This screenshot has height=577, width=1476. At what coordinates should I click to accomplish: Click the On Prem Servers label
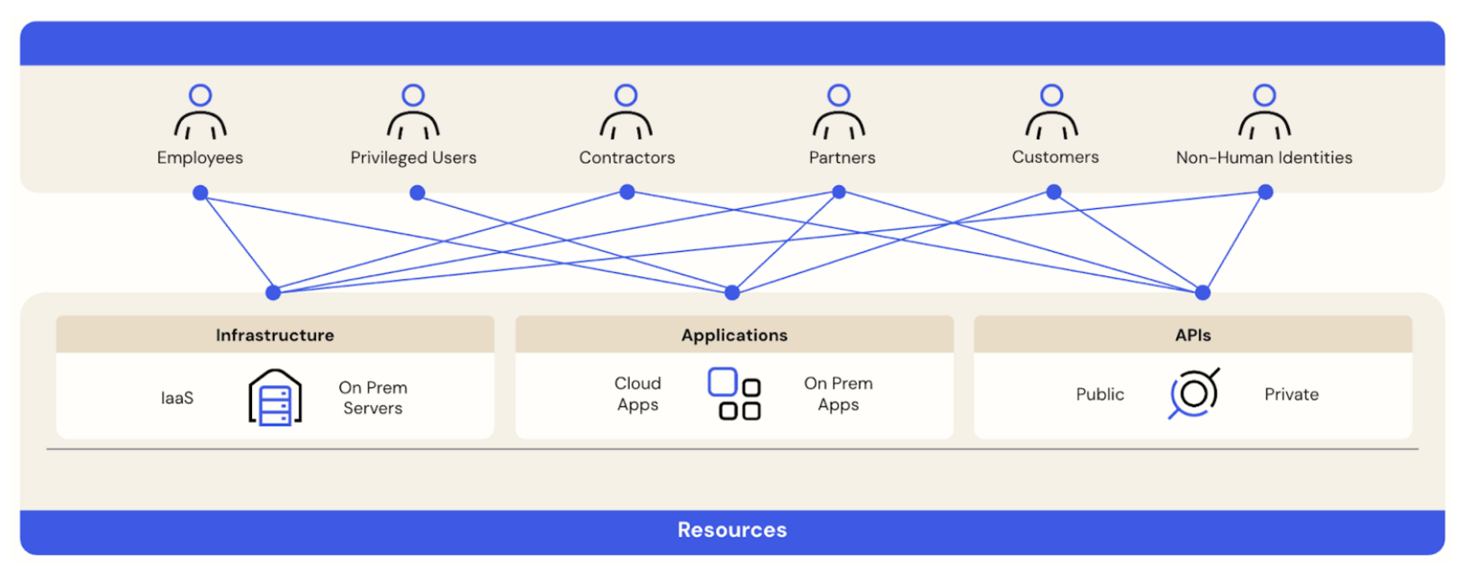(373, 398)
